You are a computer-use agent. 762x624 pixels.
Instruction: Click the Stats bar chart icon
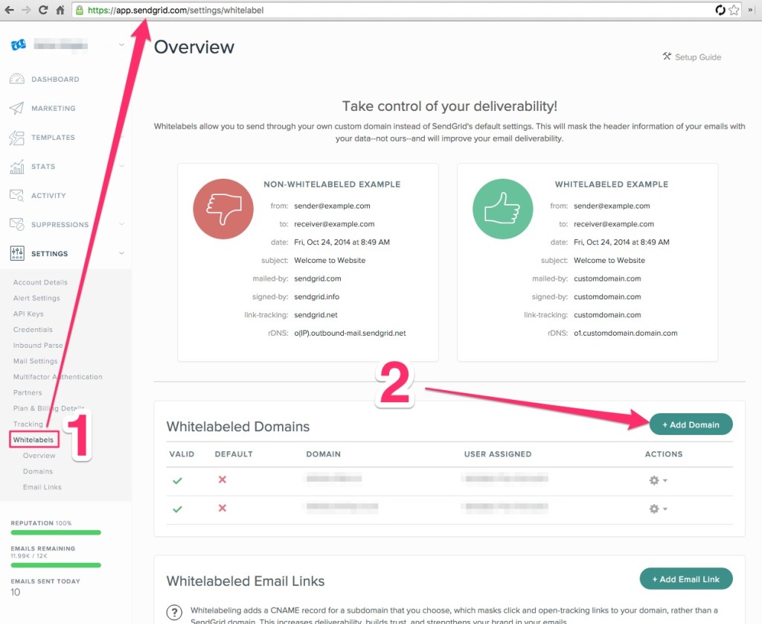[x=16, y=167]
